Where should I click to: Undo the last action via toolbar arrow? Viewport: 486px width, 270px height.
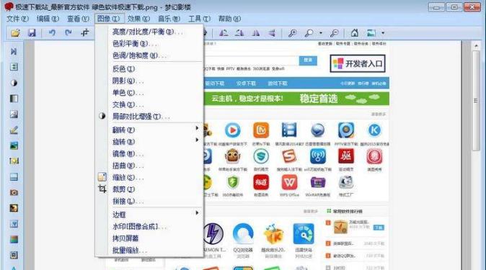pos(52,32)
